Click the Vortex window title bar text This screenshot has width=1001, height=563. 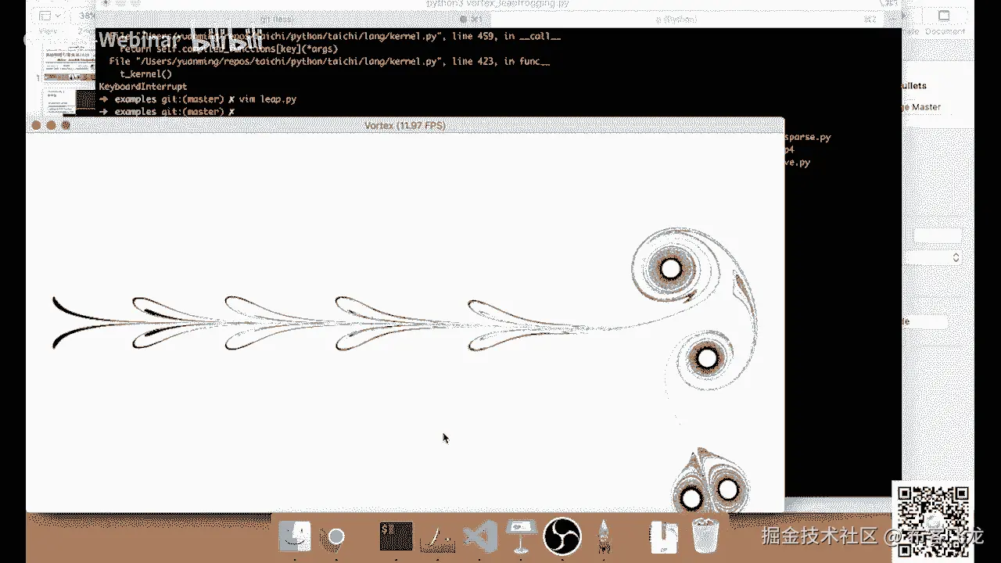(x=405, y=126)
